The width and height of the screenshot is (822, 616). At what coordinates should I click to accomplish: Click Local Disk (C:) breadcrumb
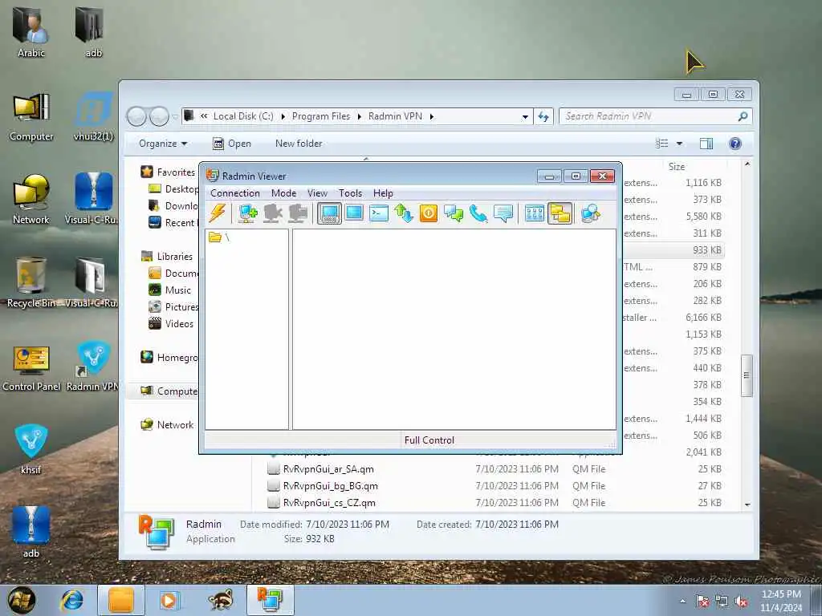243,116
